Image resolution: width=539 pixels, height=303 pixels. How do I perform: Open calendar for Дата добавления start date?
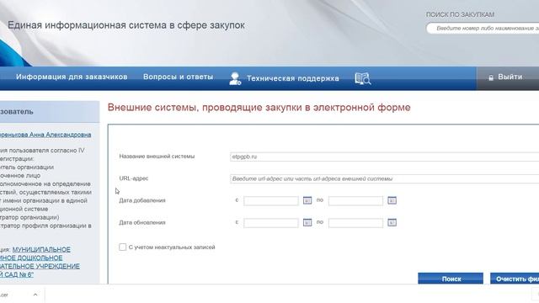pos(307,200)
